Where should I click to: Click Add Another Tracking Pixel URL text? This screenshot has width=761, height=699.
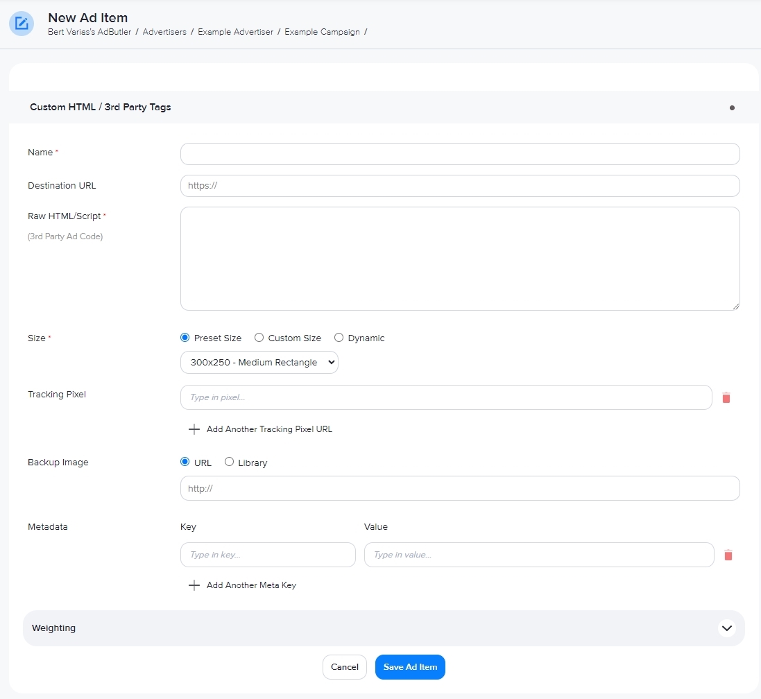click(269, 429)
